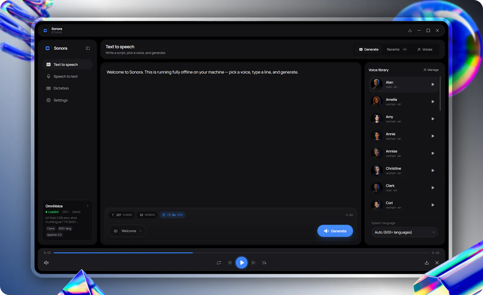
Task: Choose the Clark voice name
Action: pos(390,186)
